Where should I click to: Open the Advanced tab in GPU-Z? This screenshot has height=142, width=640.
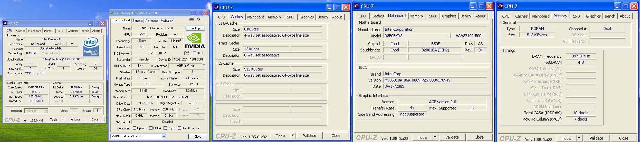coord(152,21)
